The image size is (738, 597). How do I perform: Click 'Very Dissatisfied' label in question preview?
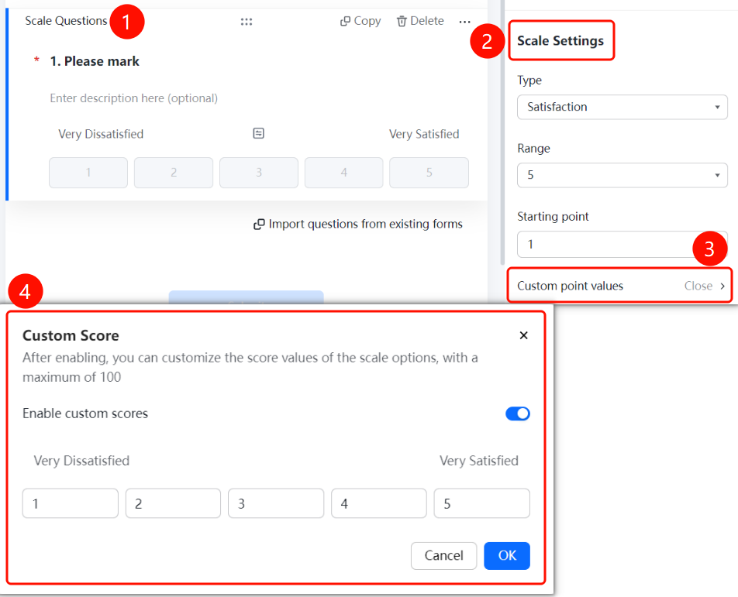click(x=101, y=134)
